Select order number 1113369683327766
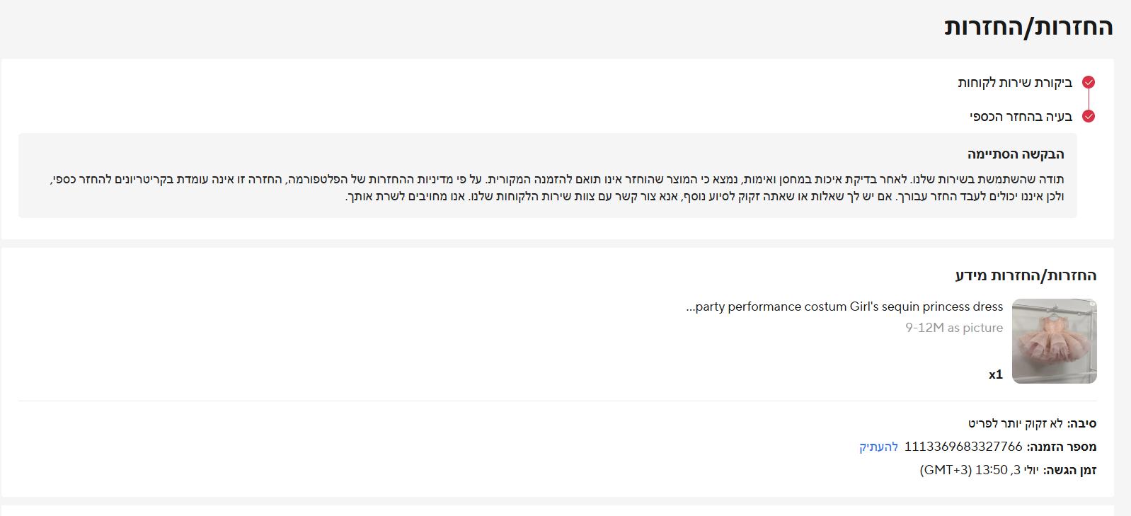1131x516 pixels. pyautogui.click(x=963, y=447)
